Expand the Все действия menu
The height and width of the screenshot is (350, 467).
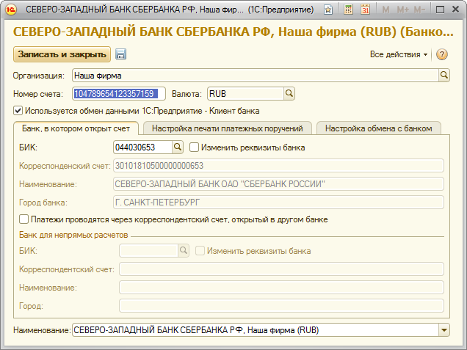click(399, 54)
